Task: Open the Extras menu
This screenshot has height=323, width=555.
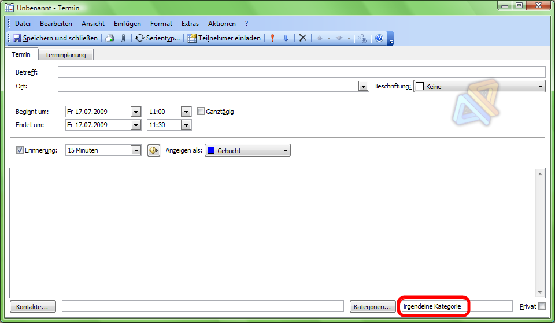Action: 190,24
